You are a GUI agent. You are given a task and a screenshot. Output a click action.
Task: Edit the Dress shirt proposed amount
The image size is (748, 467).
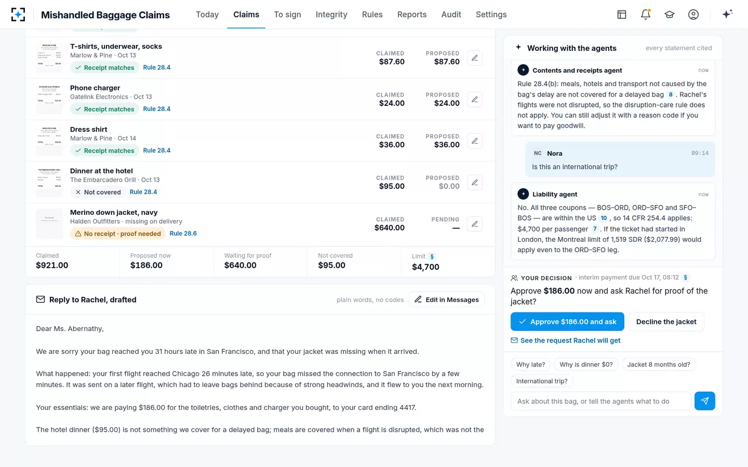(475, 141)
